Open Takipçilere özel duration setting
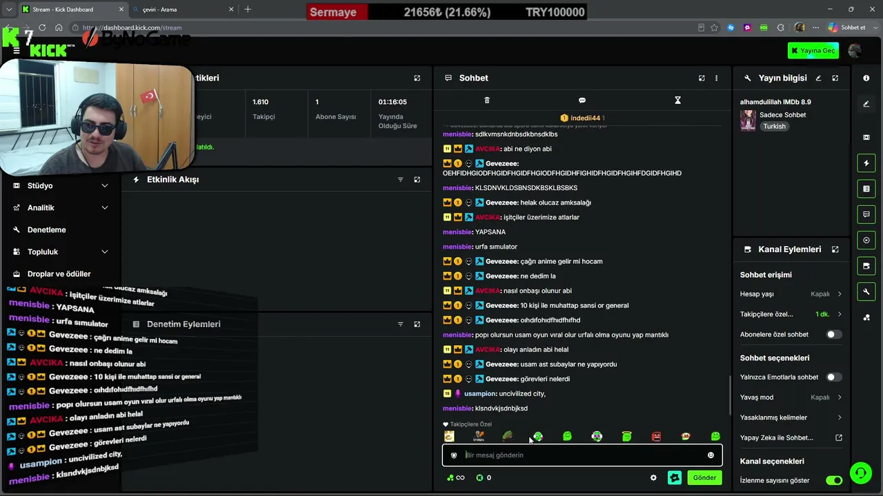883x496 pixels. click(840, 314)
